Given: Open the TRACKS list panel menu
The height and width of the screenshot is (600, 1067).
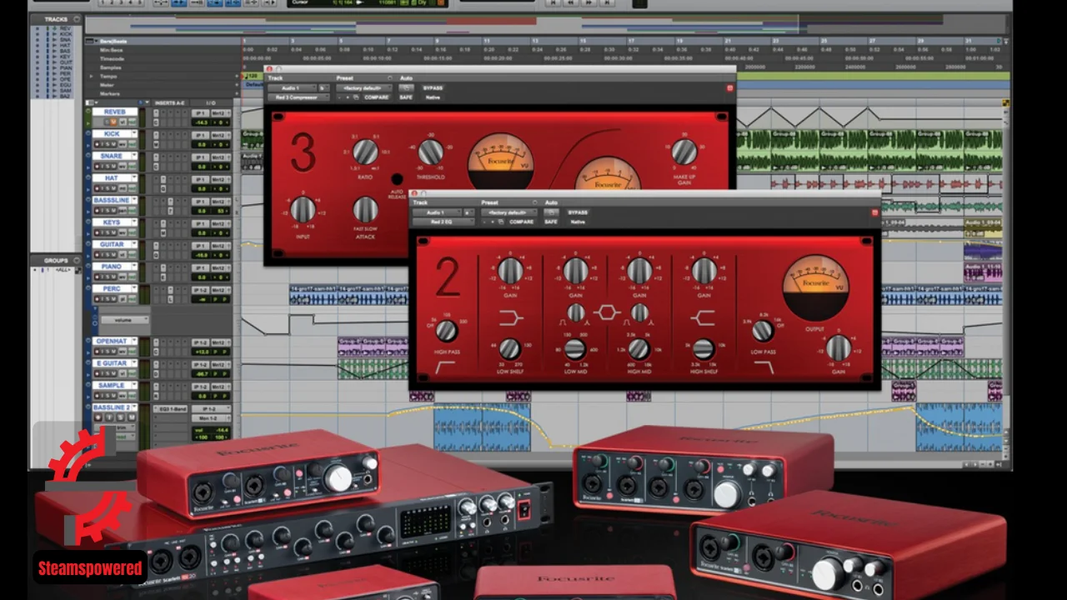Looking at the screenshot, I should (78, 18).
